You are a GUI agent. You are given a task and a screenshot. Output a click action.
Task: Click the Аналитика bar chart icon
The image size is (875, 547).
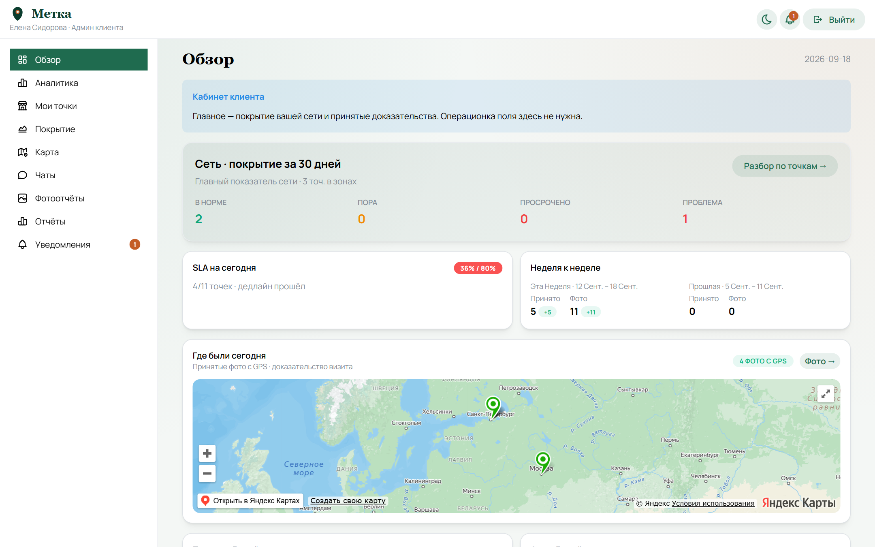(22, 83)
